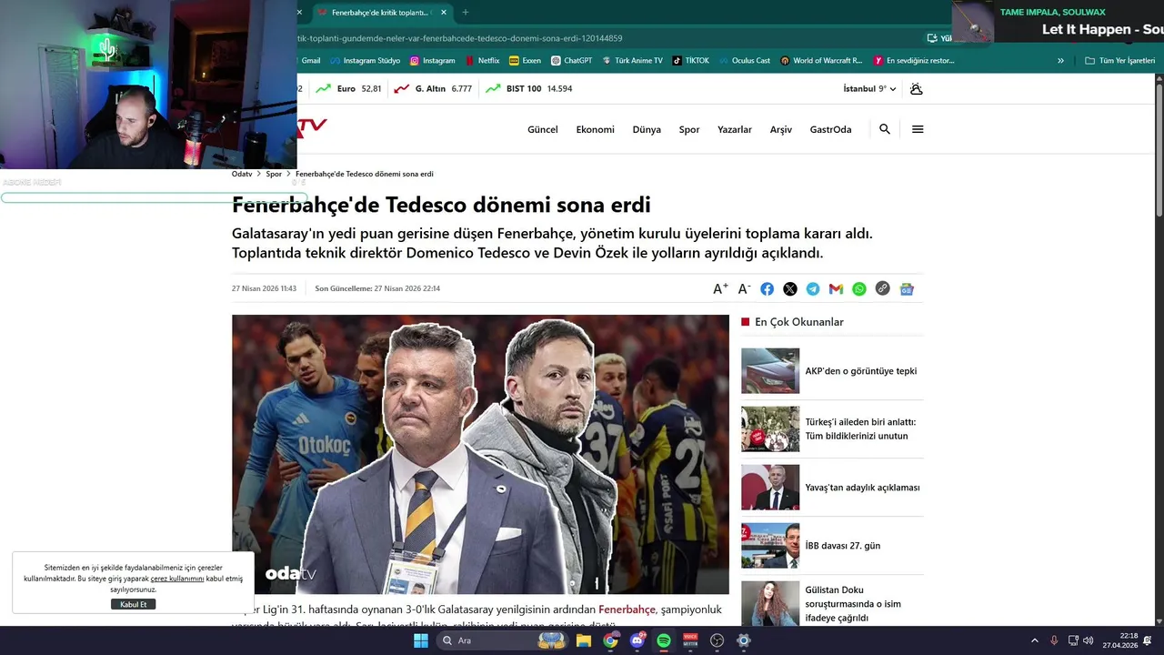Image resolution: width=1164 pixels, height=655 pixels.
Task: Open the Spor menu
Action: click(689, 129)
